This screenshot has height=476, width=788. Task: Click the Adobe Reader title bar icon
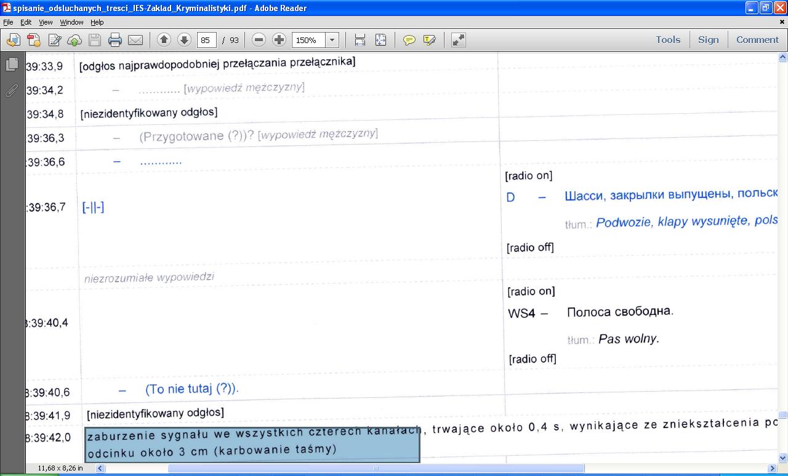[x=6, y=8]
